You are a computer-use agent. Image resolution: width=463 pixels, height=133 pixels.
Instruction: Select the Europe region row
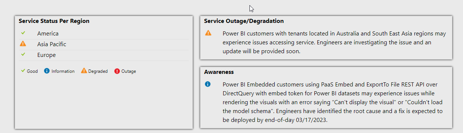104,55
